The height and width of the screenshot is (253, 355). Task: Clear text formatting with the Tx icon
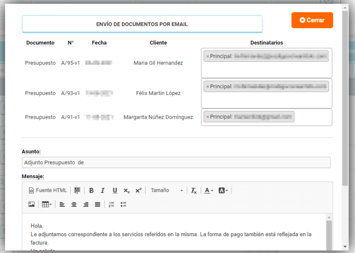[x=194, y=190]
